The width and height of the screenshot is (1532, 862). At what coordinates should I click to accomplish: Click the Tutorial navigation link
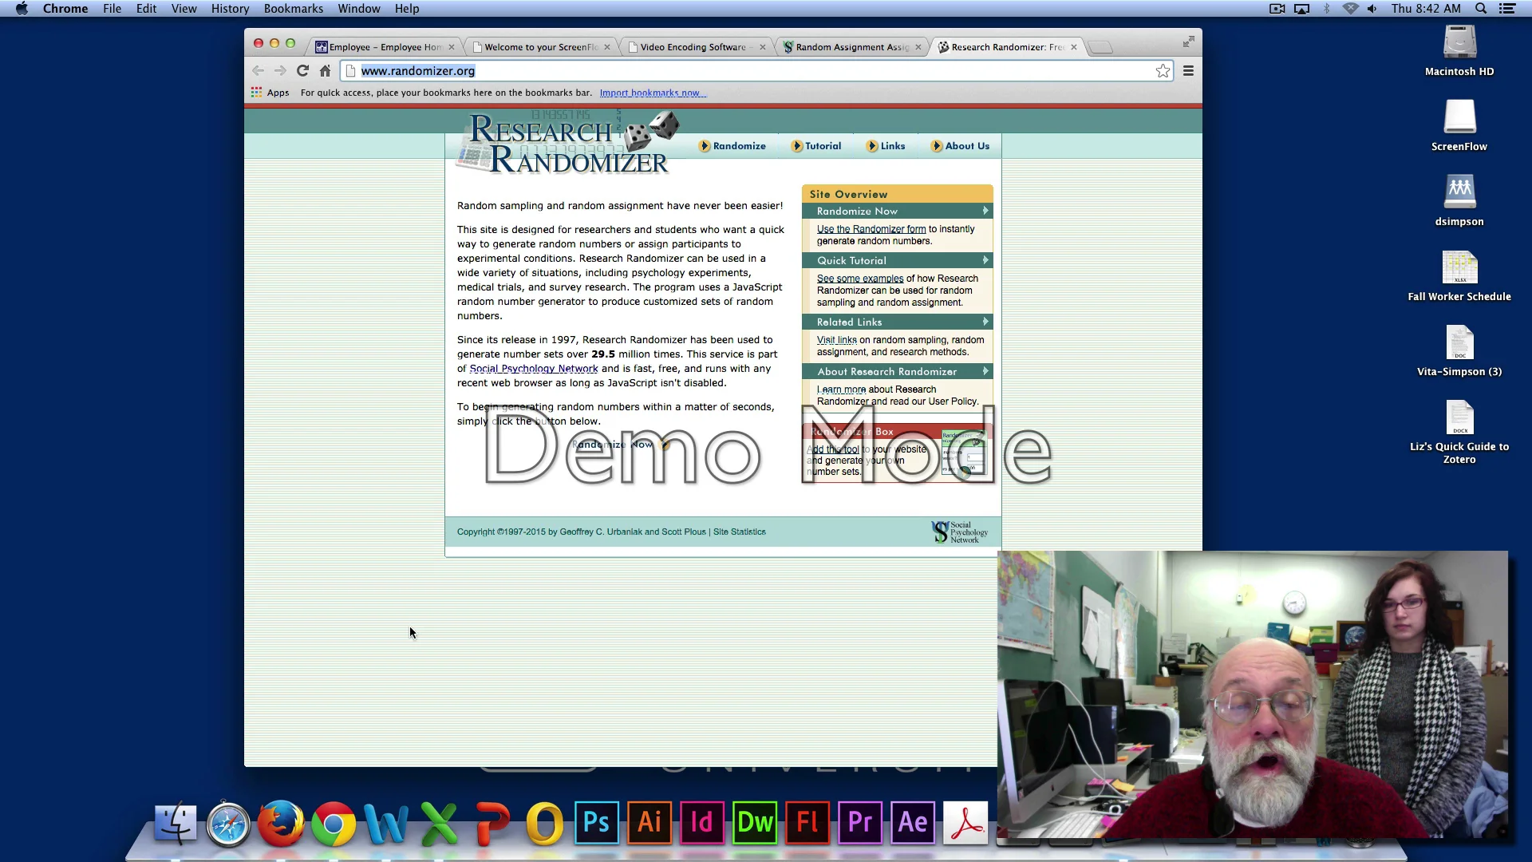[x=816, y=146]
